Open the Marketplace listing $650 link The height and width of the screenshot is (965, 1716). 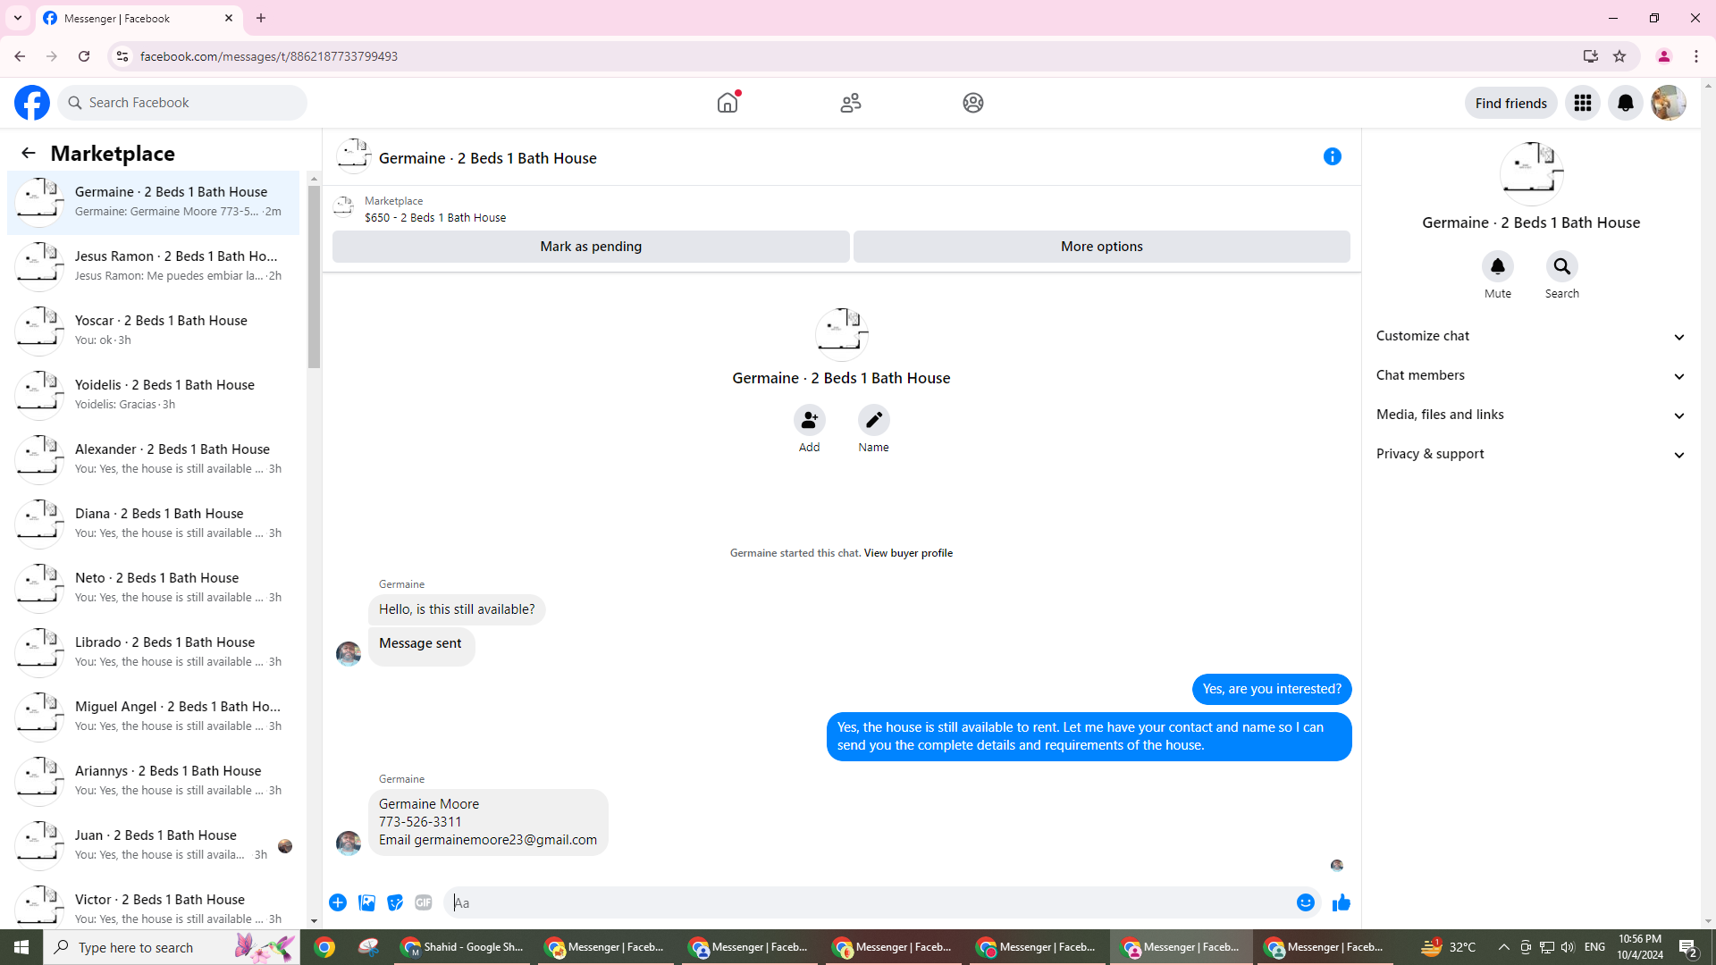pos(435,217)
